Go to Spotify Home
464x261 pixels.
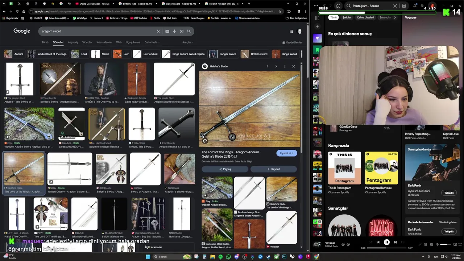click(x=338, y=6)
